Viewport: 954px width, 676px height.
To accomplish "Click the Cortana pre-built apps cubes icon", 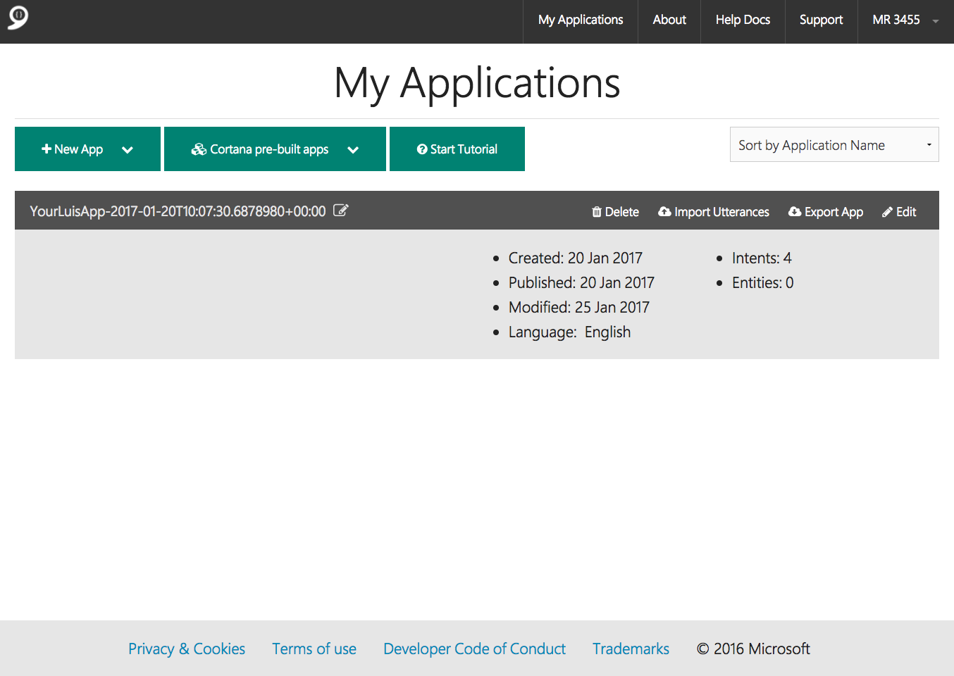I will (199, 149).
